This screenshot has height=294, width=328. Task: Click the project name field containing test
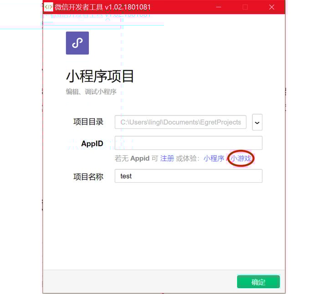189,176
